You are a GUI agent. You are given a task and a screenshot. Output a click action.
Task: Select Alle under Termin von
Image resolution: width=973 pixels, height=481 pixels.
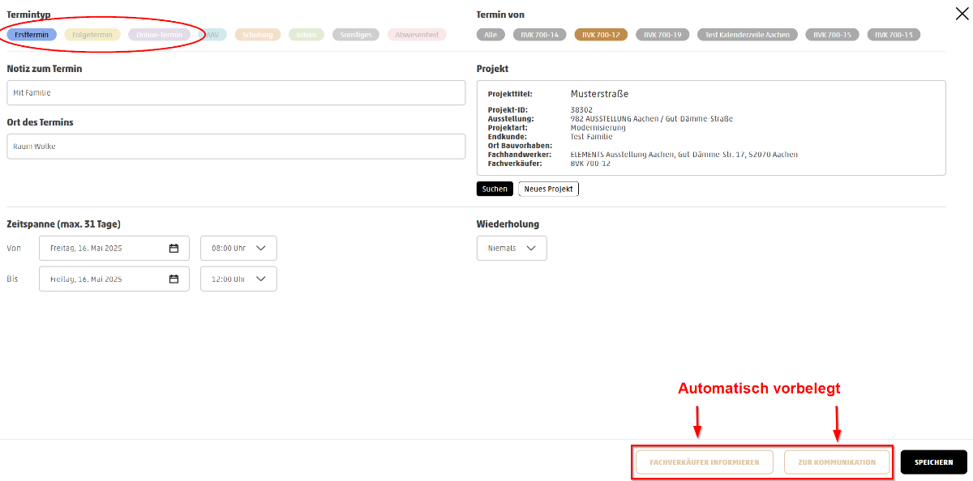(x=491, y=35)
